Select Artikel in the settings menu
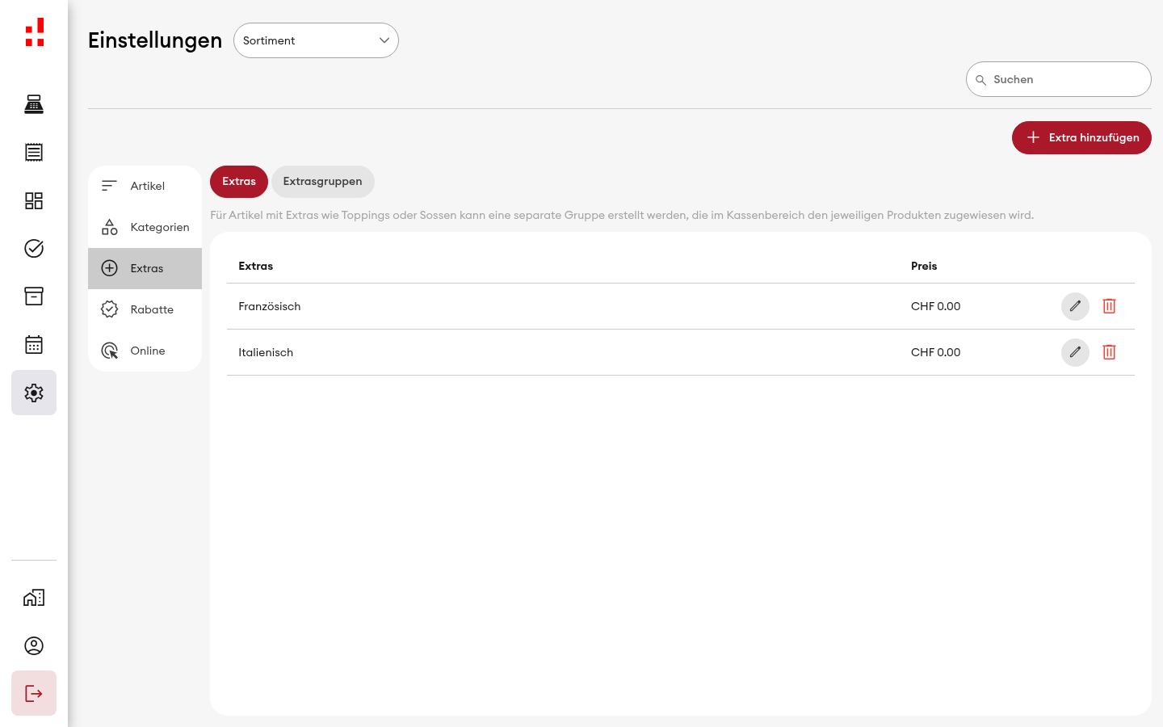The height and width of the screenshot is (727, 1163). [x=145, y=186]
